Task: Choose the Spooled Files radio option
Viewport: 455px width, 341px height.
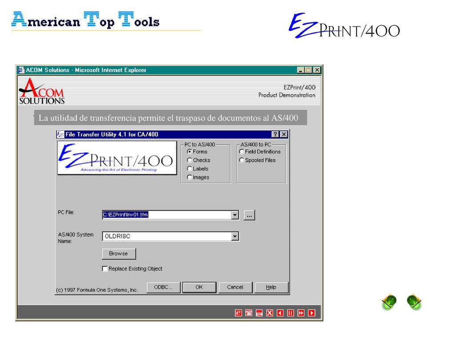Action: point(241,160)
